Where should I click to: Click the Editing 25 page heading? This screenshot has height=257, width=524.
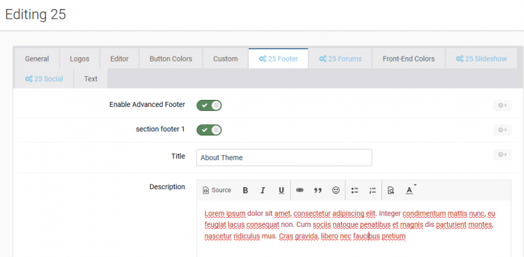[x=36, y=15]
